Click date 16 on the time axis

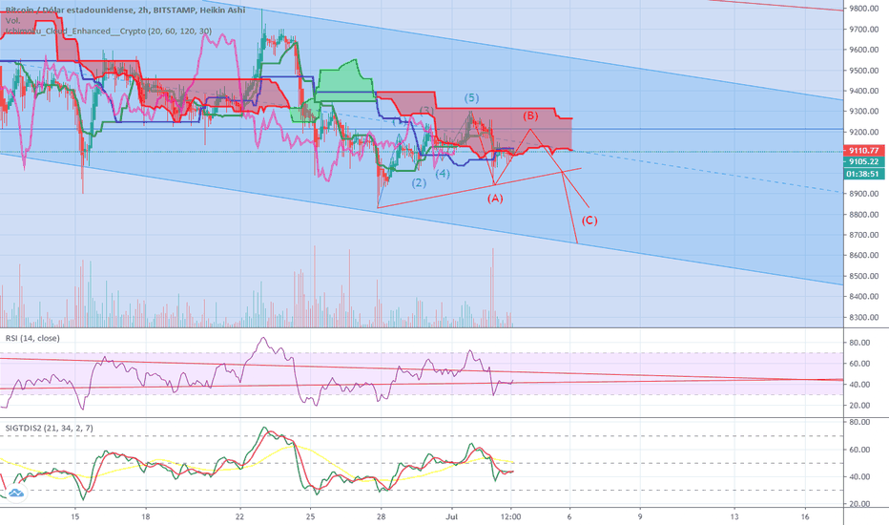pos(805,516)
